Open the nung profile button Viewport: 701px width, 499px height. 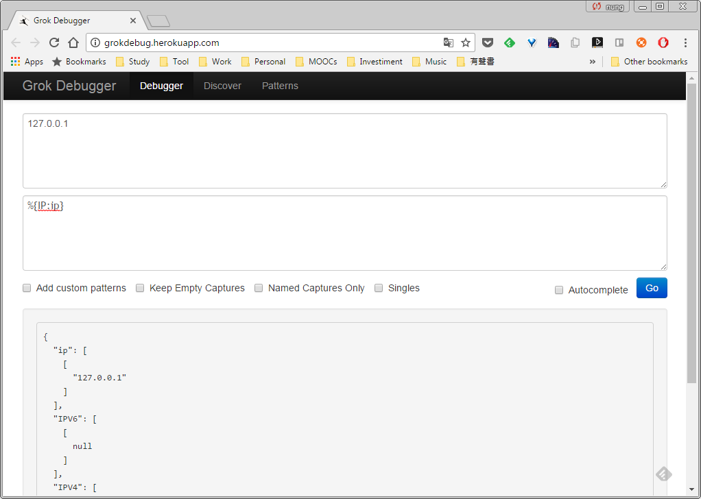608,6
